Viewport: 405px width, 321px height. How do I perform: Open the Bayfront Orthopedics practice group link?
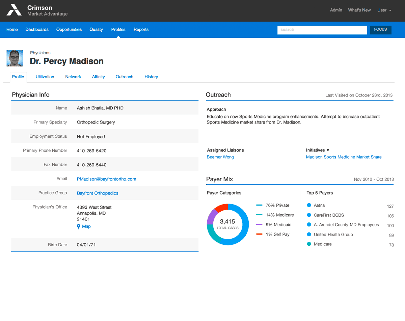point(98,193)
